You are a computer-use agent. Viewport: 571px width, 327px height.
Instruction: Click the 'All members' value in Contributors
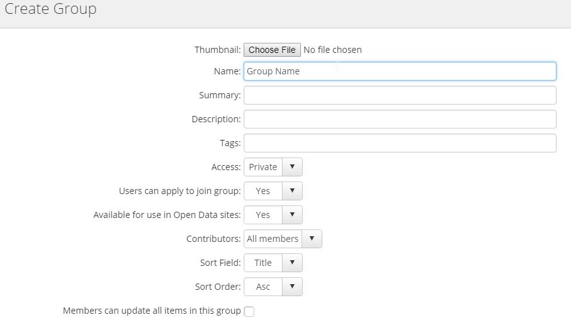click(x=273, y=239)
